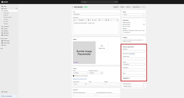Go to Orders in the sidebar
This screenshot has width=184, height=98.
pos(5,8)
